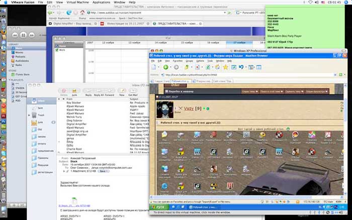Uncheck the Work calendar in iCal
The height and width of the screenshot is (220, 352).
(x=57, y=50)
